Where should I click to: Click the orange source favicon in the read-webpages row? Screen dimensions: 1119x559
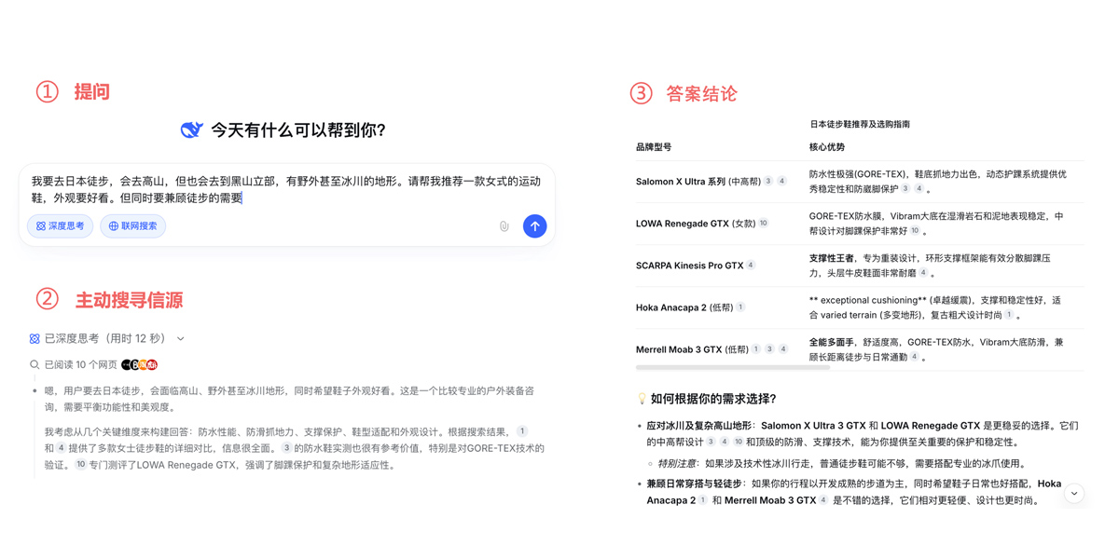(143, 363)
